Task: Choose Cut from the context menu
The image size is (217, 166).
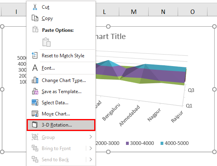Action: 61,7
